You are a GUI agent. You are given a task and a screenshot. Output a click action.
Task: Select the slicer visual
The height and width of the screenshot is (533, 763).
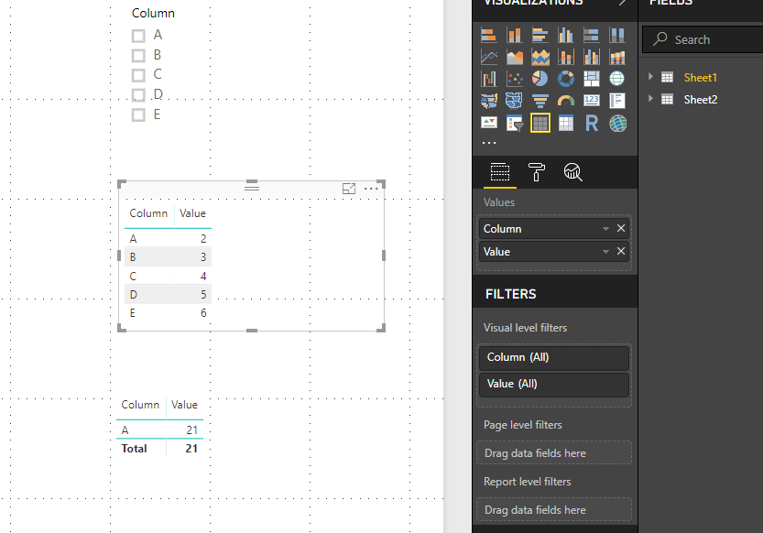click(x=515, y=123)
